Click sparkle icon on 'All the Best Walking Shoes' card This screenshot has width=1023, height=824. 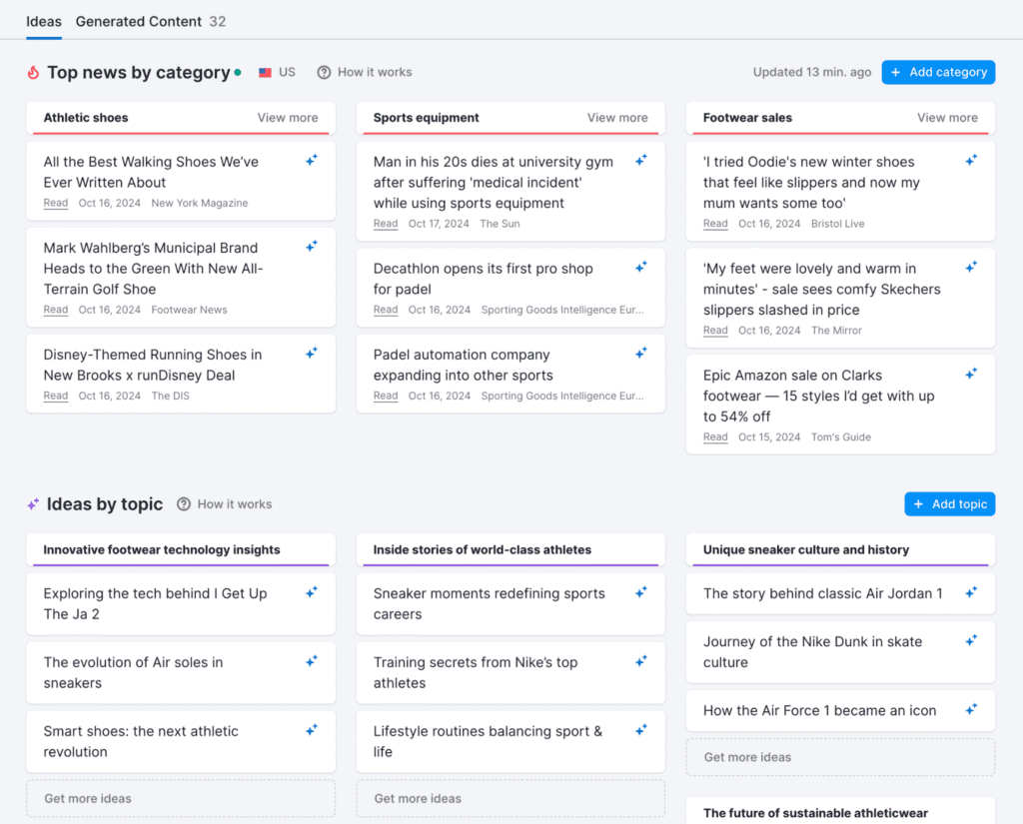pyautogui.click(x=312, y=160)
